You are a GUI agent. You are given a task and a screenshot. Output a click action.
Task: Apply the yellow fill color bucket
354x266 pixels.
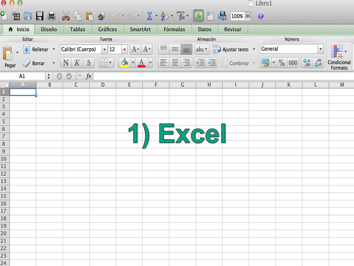125,63
